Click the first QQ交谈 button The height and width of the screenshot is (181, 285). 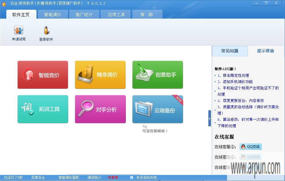coord(251,147)
